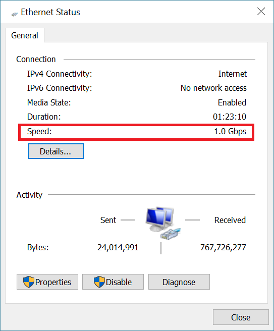Viewport: 274px width, 331px height.
Task: Select the General tab
Action: [x=25, y=35]
